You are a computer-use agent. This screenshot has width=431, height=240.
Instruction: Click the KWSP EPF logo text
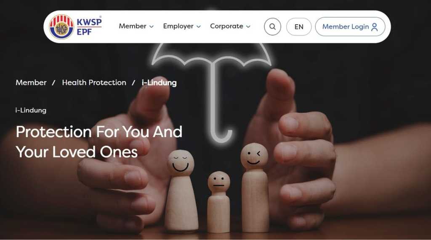(89, 26)
